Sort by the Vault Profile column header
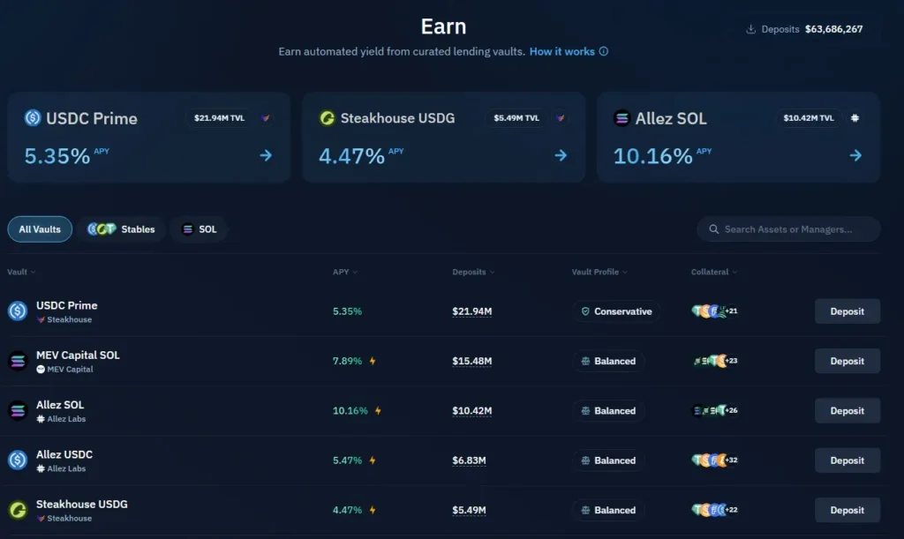Viewport: 904px width, 539px height. [599, 272]
